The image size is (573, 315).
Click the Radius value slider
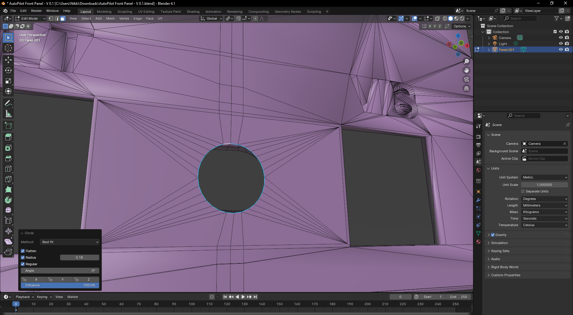(79, 257)
